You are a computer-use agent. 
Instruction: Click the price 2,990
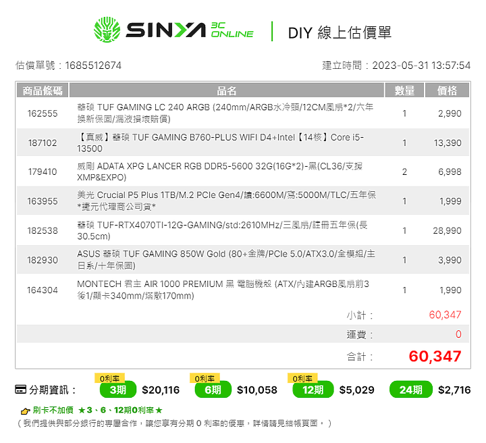coord(450,113)
